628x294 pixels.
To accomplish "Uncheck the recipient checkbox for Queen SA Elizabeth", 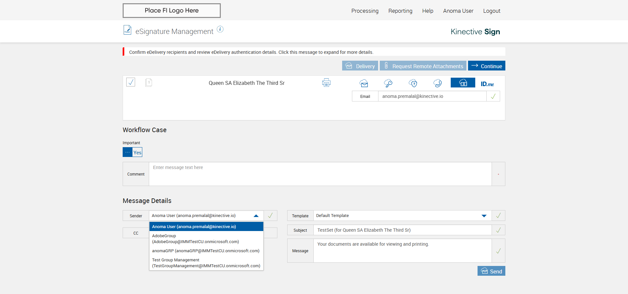I will pyautogui.click(x=131, y=82).
